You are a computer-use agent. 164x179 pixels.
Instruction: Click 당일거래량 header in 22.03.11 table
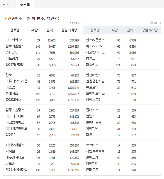click(x=69, y=30)
